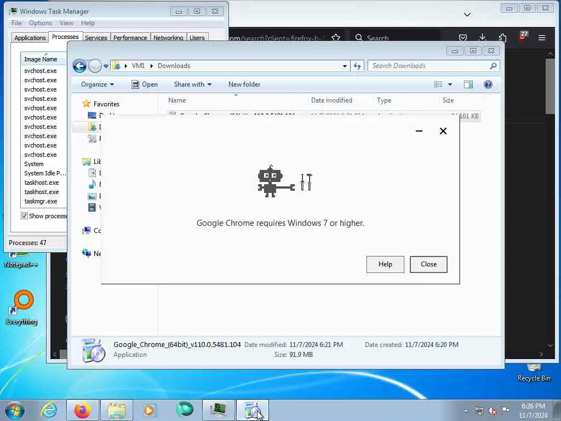Click the ad blocker icon showing 27

pos(522,37)
